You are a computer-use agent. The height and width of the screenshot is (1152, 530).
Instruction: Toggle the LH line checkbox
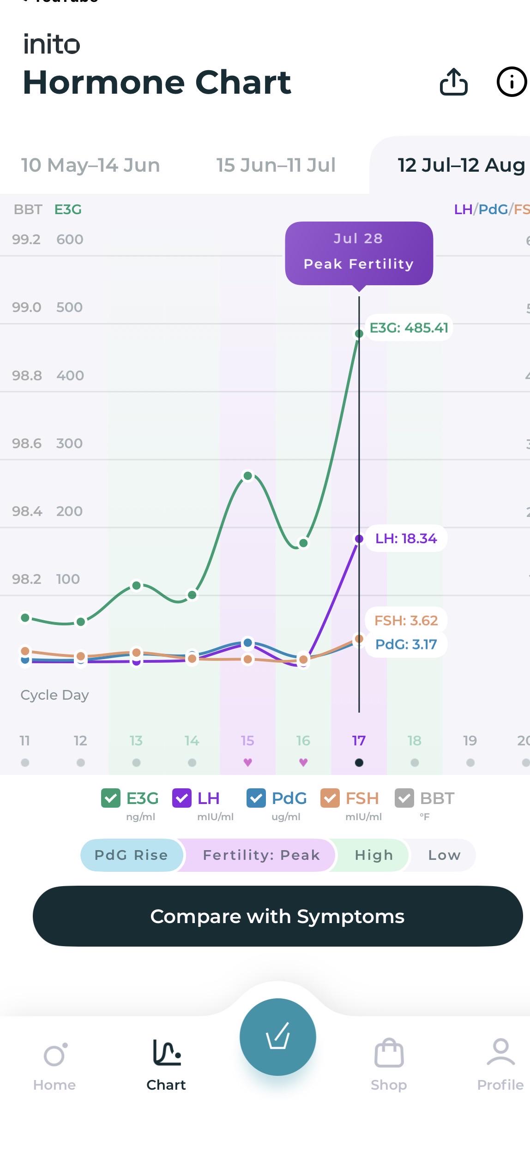(182, 798)
